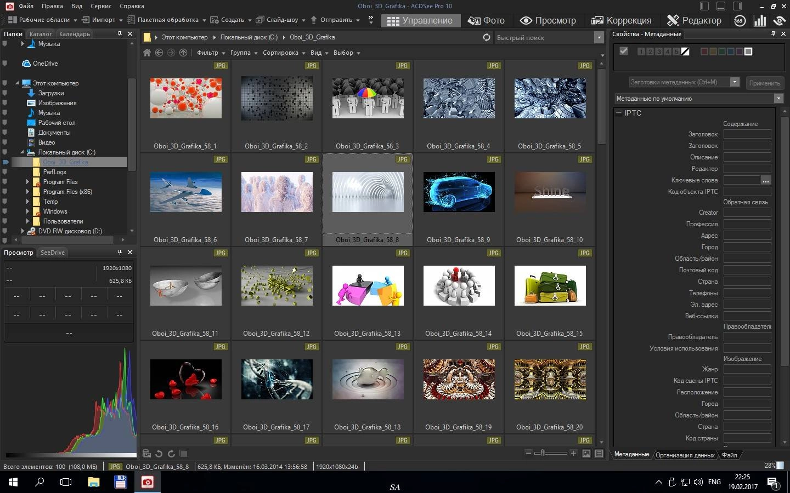Select the red color label swatch
The width and height of the screenshot is (790, 493).
[x=704, y=51]
